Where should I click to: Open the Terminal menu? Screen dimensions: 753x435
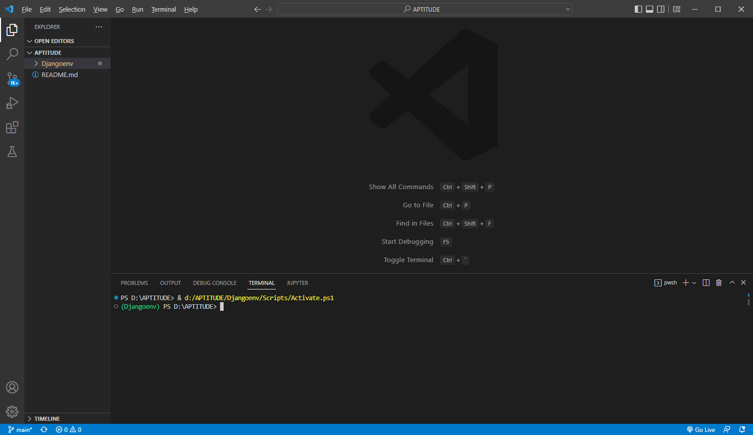click(x=164, y=9)
